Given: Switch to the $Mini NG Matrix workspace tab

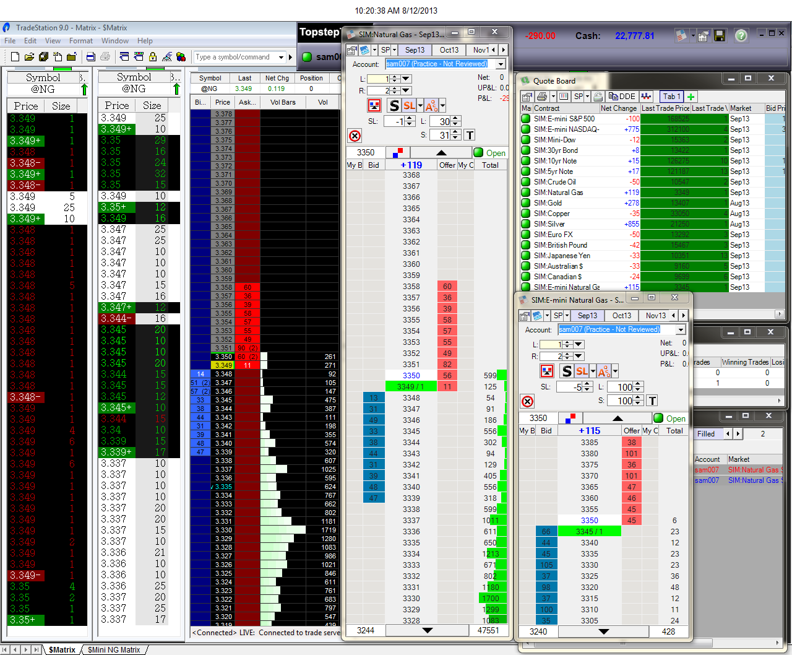Looking at the screenshot, I should pyautogui.click(x=114, y=650).
